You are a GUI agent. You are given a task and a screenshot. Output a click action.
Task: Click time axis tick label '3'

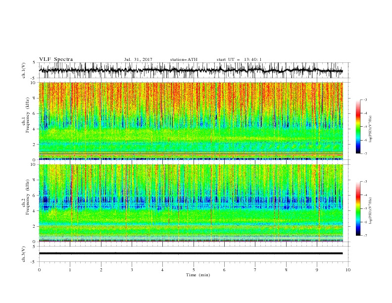click(x=132, y=270)
